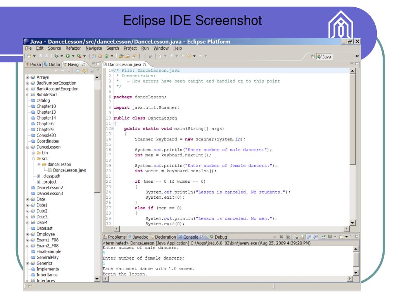Click the editor vertical scrollbar thumb
This screenshot has height=298, width=397.
(x=353, y=119)
